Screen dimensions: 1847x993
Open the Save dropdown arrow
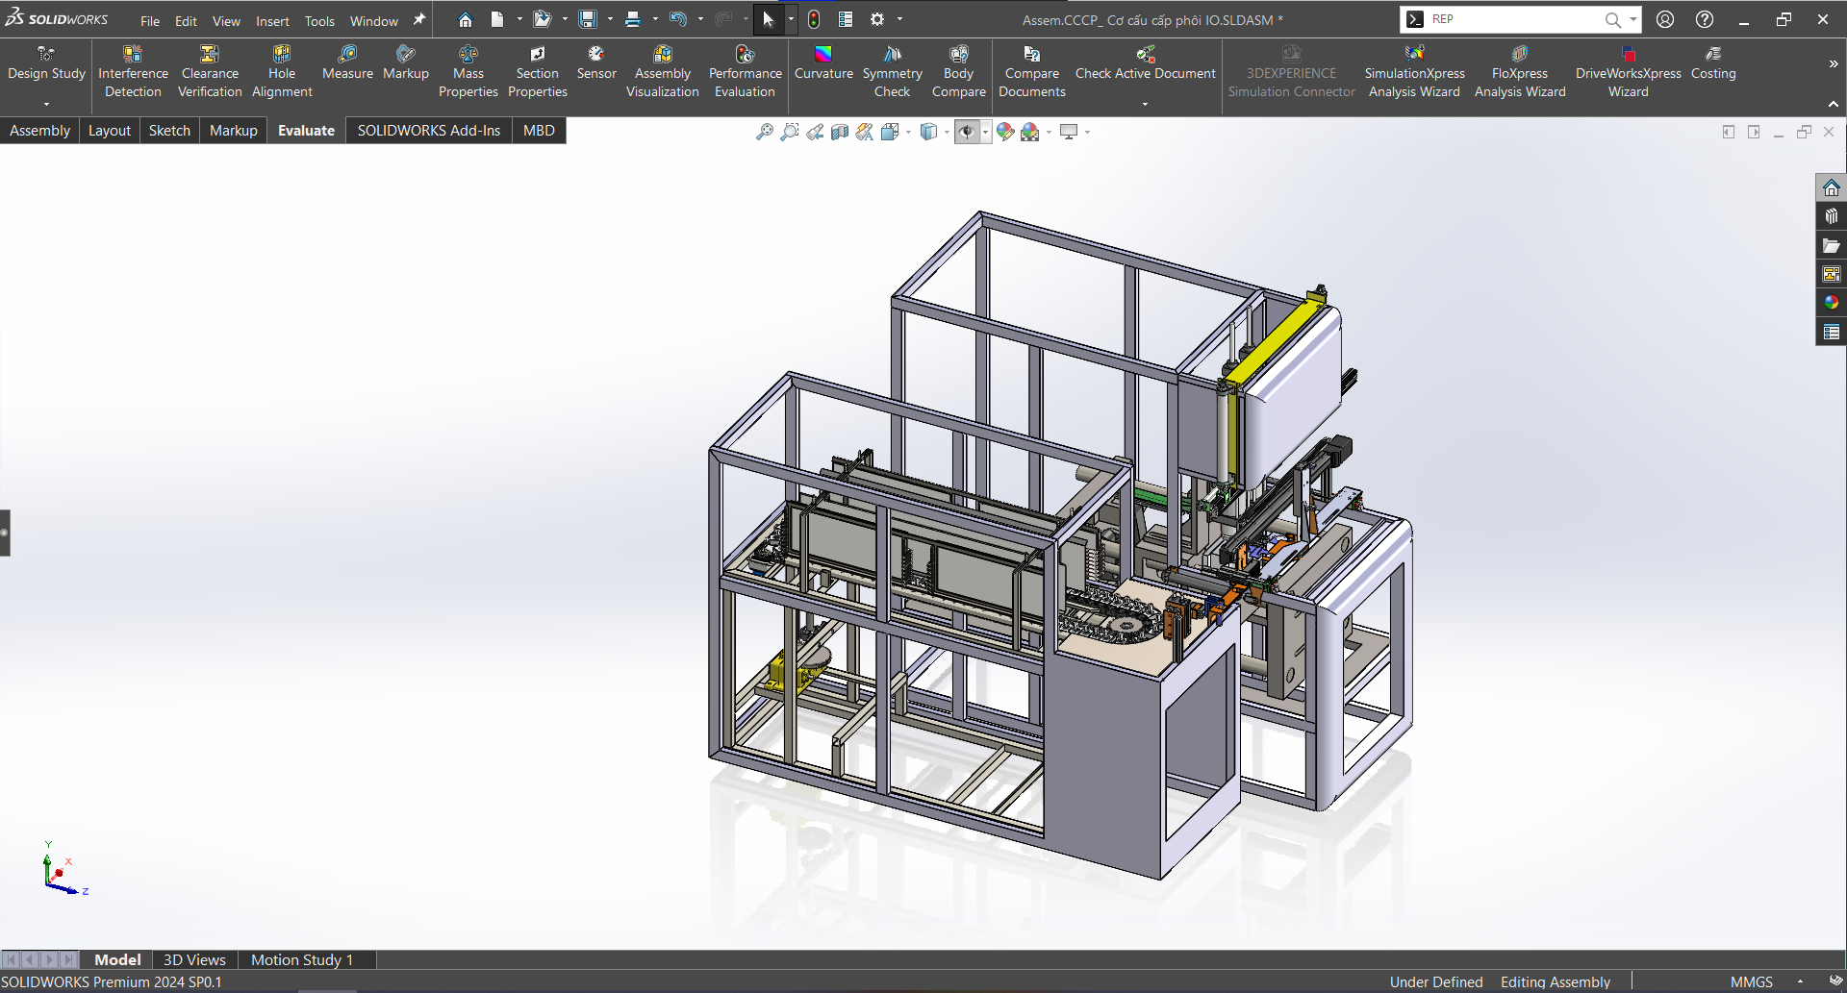610,19
